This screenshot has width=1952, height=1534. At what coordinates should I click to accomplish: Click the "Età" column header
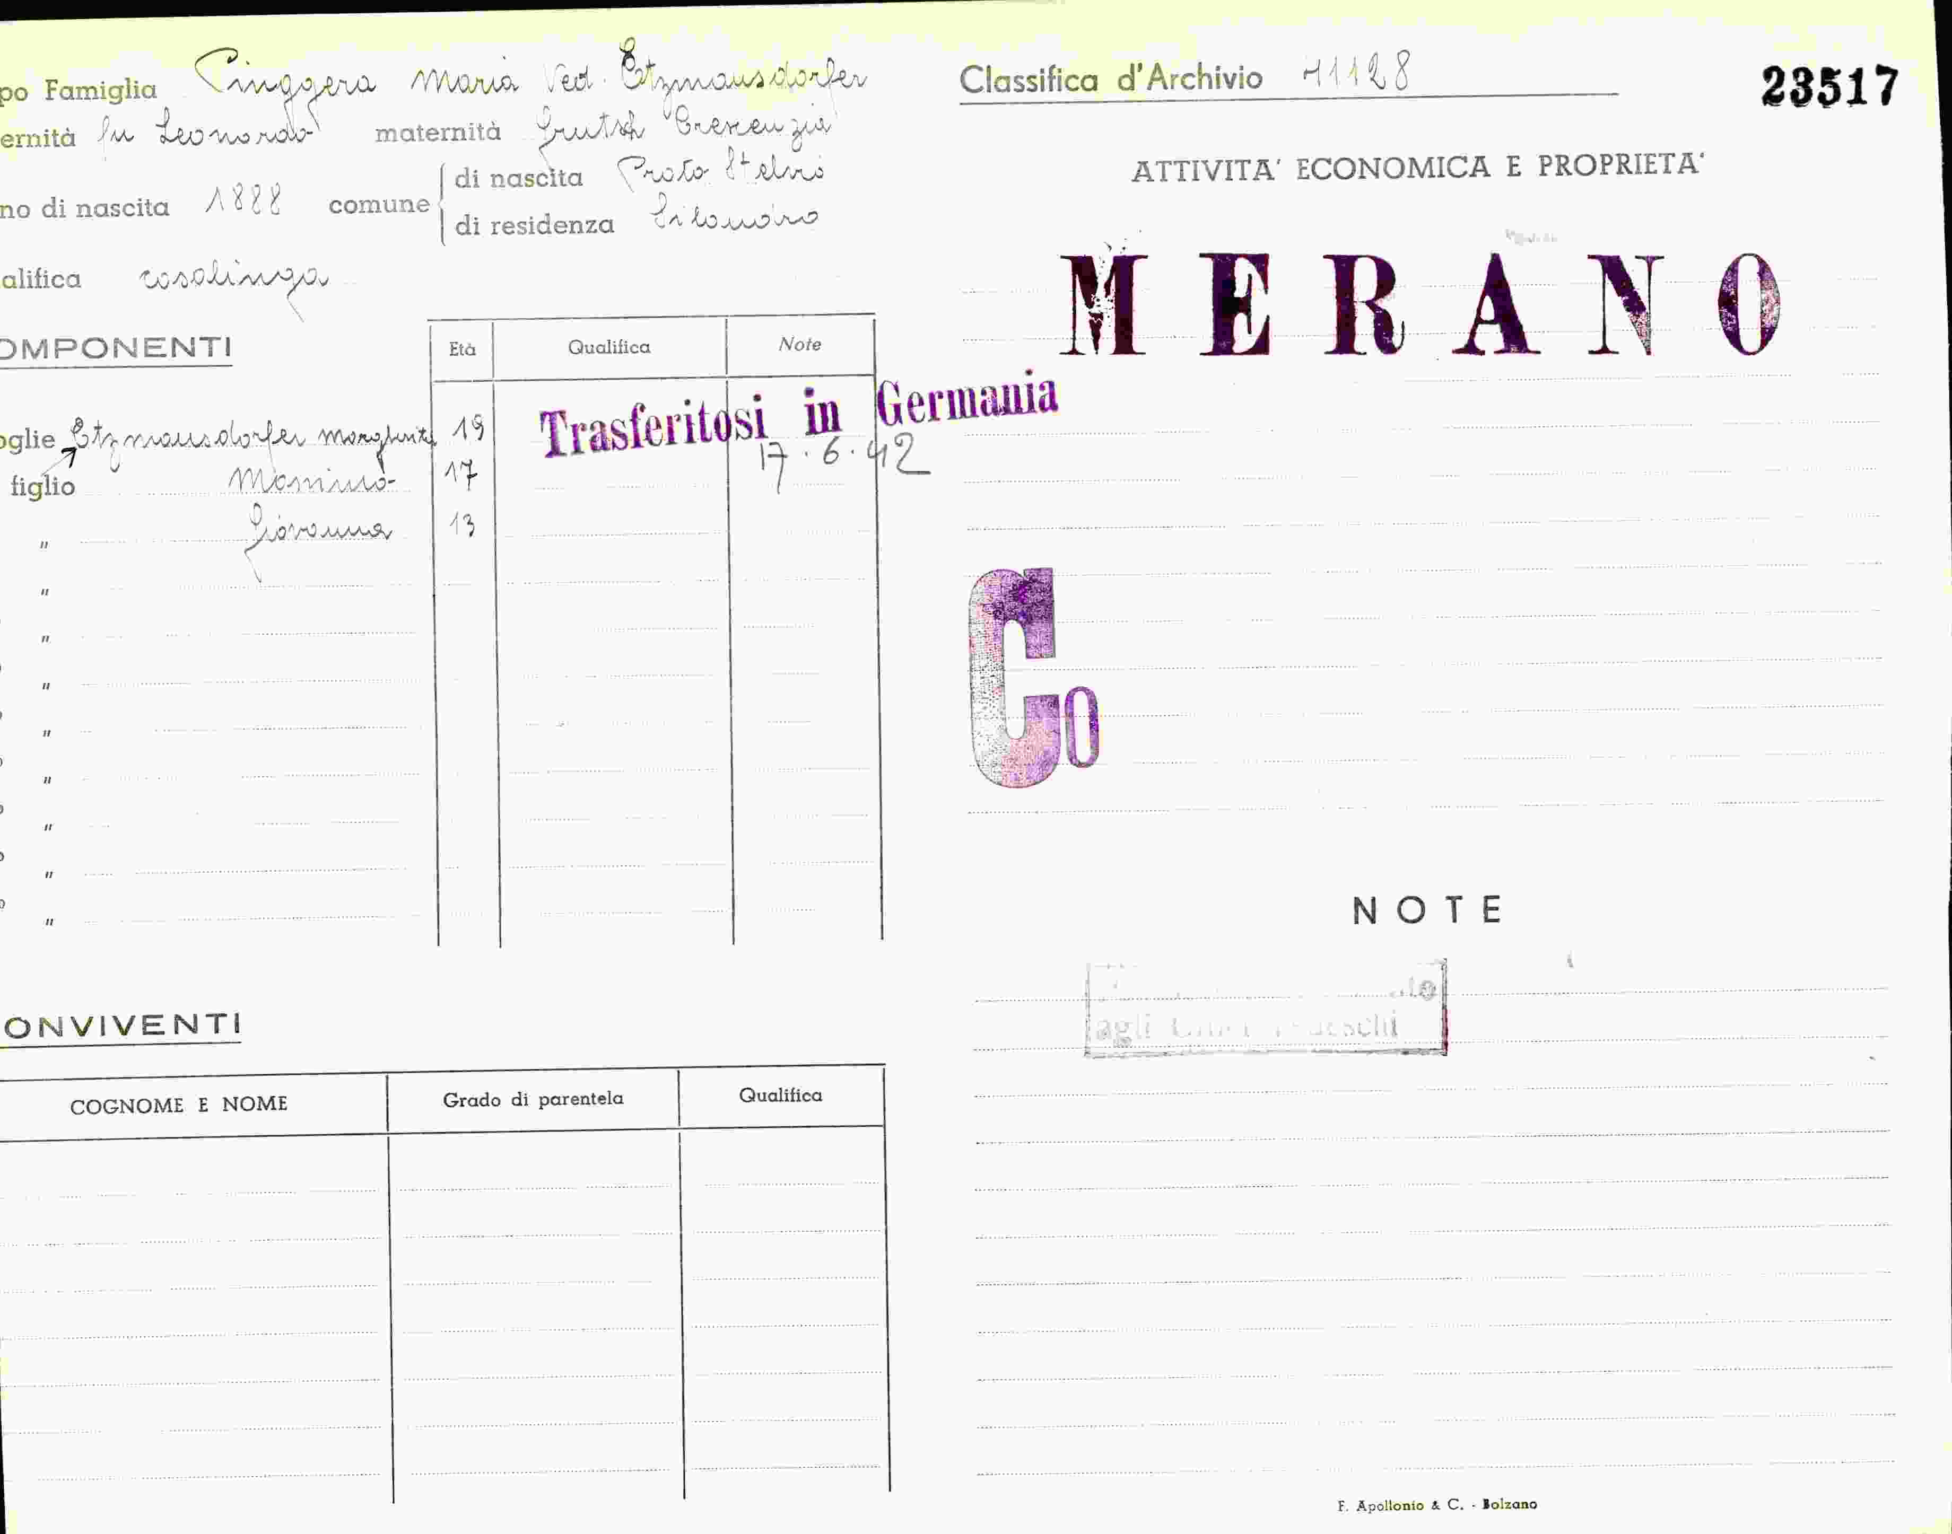[461, 348]
